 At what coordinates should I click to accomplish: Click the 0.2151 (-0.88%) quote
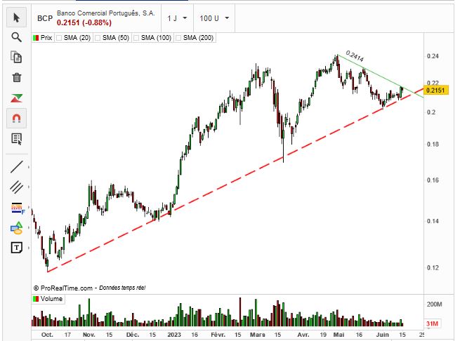tap(84, 22)
